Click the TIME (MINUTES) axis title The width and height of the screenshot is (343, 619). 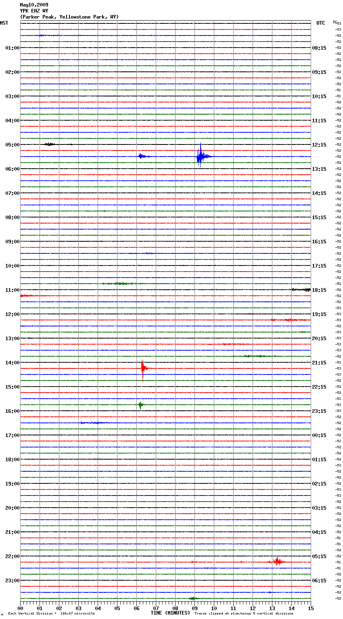coord(170,613)
